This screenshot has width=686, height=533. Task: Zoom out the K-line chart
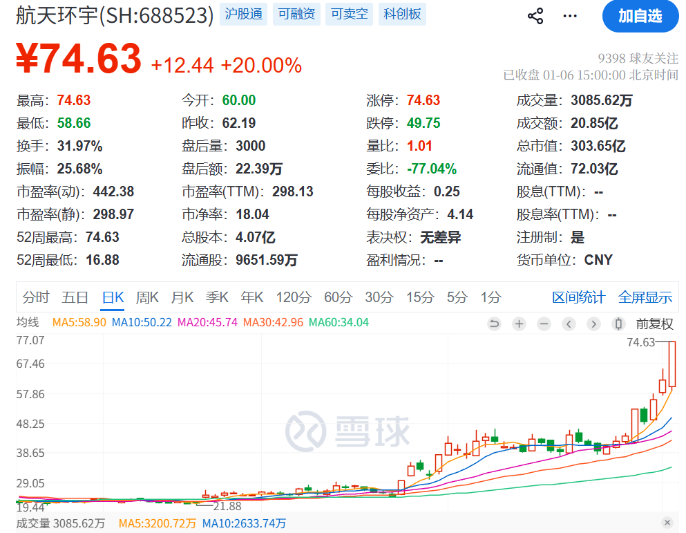click(544, 324)
